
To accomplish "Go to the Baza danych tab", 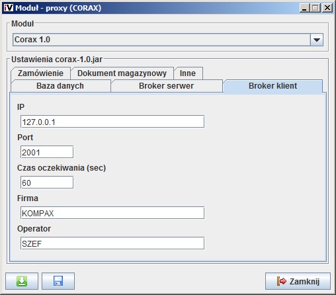I will pos(60,86).
